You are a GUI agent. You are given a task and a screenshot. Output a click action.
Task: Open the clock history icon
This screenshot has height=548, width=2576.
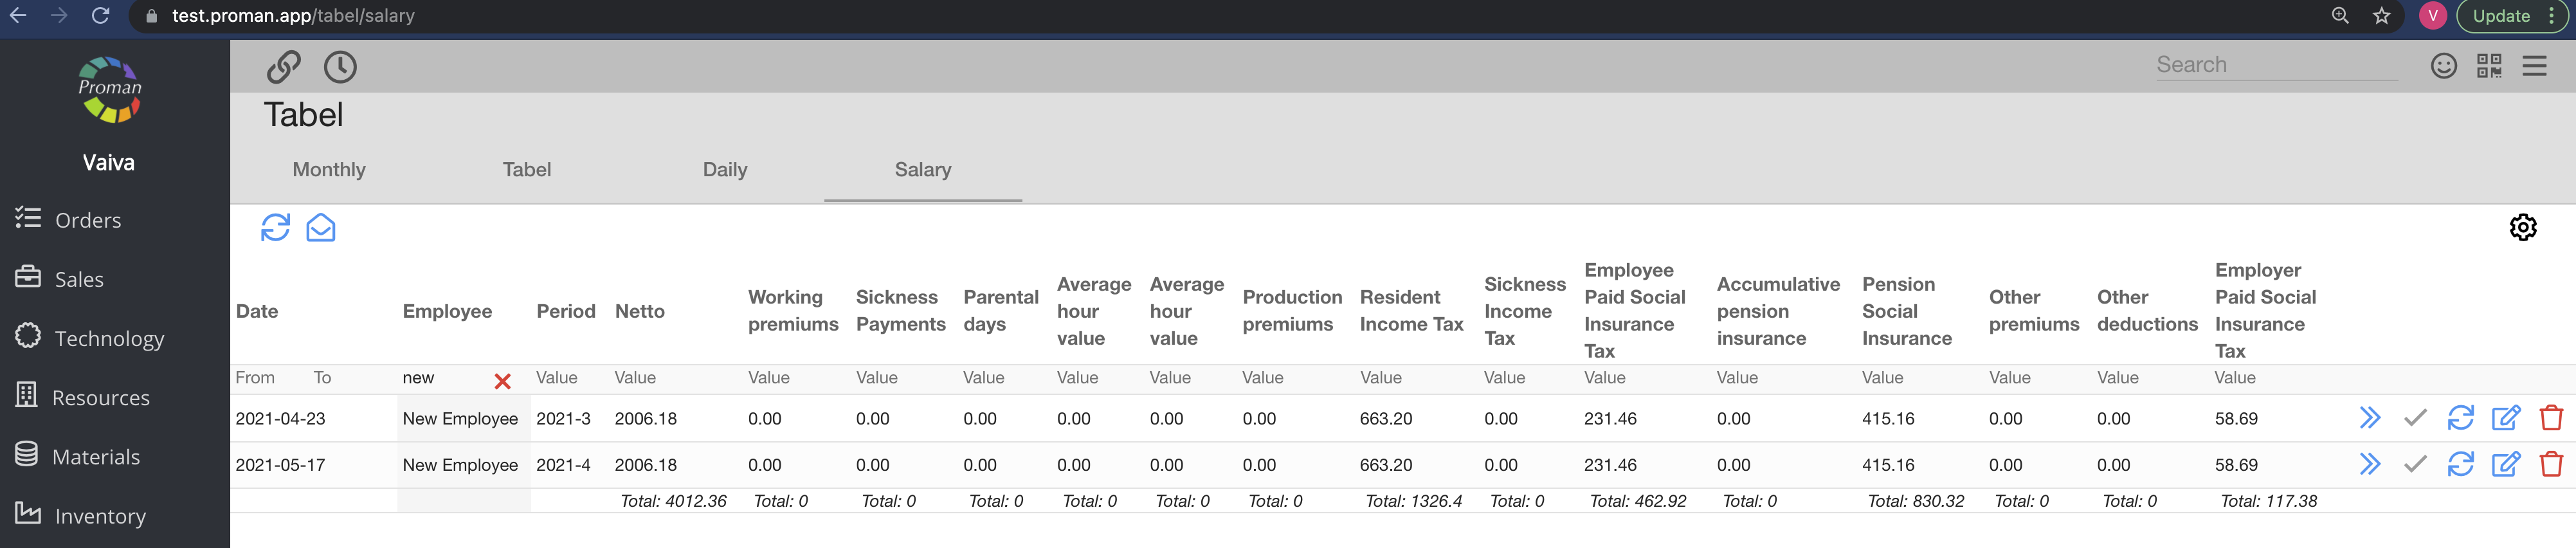click(340, 67)
